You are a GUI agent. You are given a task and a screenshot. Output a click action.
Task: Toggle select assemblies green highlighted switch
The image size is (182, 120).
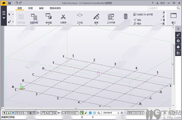pyautogui.click(x=82, y=113)
